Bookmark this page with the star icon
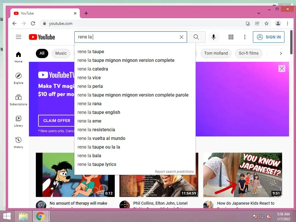This screenshot has height=222, width=296. pyautogui.click(x=266, y=23)
